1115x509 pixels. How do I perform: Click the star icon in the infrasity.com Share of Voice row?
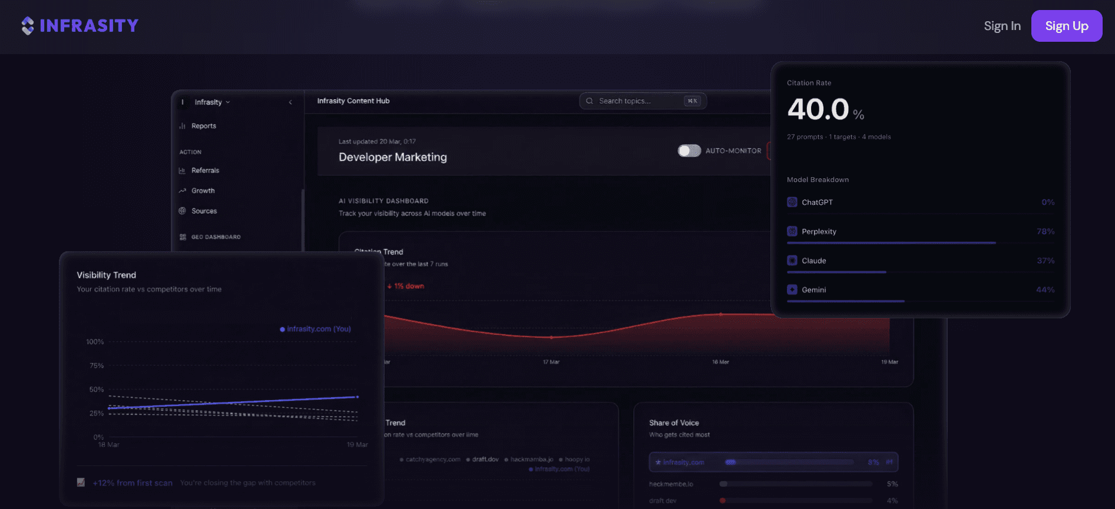coord(658,463)
